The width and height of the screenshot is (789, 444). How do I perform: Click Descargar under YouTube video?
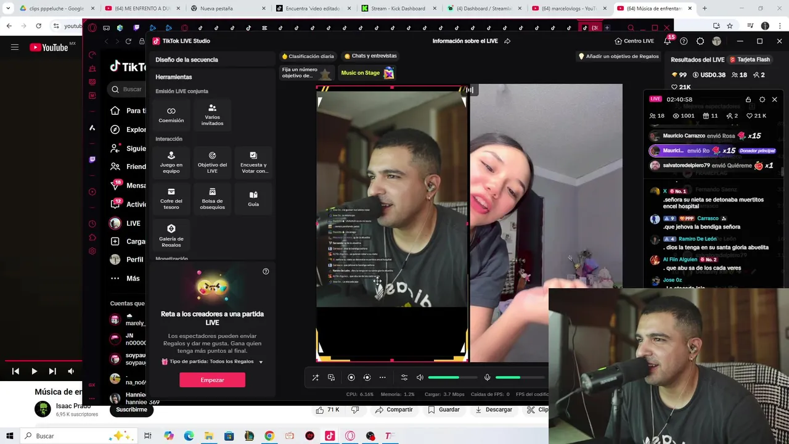click(494, 409)
